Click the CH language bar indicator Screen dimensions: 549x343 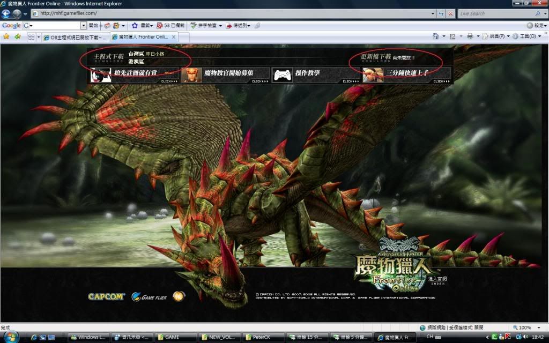coord(430,337)
